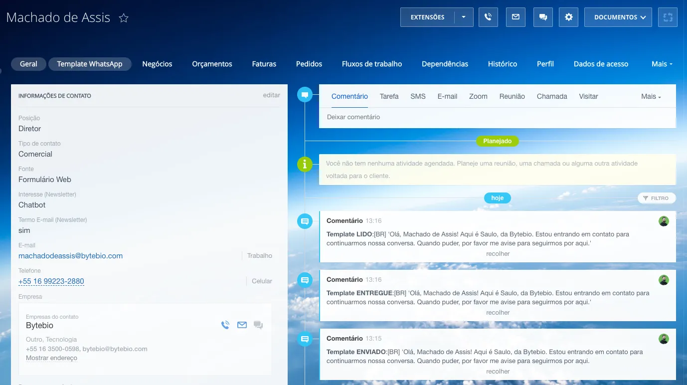687x385 pixels.
Task: Expand the Mais menu in main tabs
Action: pos(662,64)
